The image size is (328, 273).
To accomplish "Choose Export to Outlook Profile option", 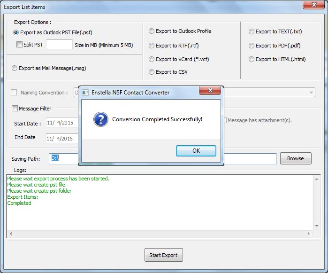I will point(152,31).
